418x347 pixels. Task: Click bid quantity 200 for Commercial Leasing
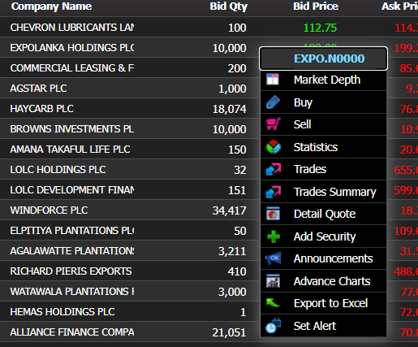237,68
